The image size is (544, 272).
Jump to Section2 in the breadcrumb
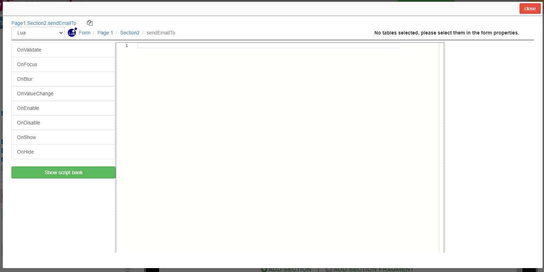coord(130,33)
